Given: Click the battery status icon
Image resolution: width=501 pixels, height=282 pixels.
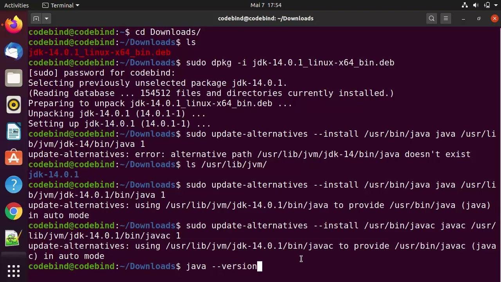Looking at the screenshot, I should pyautogui.click(x=487, y=5).
